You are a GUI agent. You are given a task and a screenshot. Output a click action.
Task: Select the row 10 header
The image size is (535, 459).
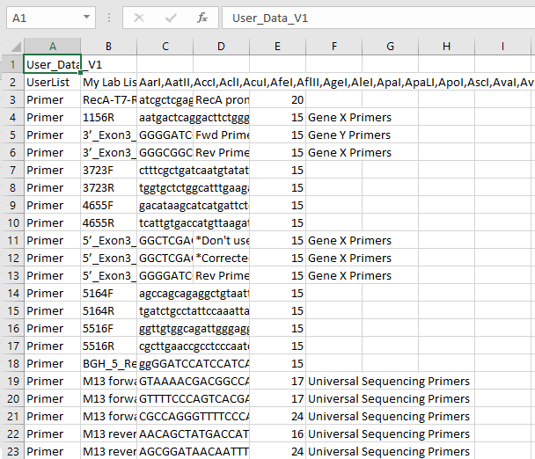[x=11, y=222]
